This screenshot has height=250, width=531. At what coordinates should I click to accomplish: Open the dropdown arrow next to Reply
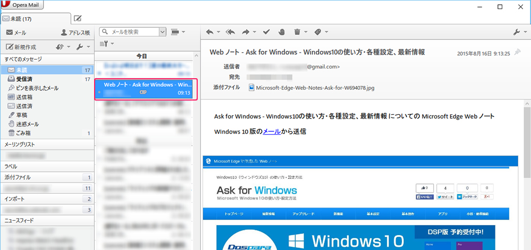pos(218,32)
